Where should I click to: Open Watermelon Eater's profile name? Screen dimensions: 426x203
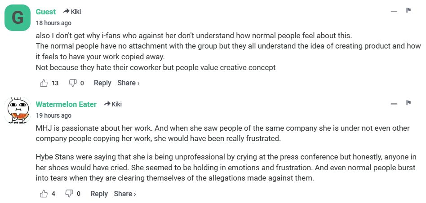pyautogui.click(x=66, y=104)
